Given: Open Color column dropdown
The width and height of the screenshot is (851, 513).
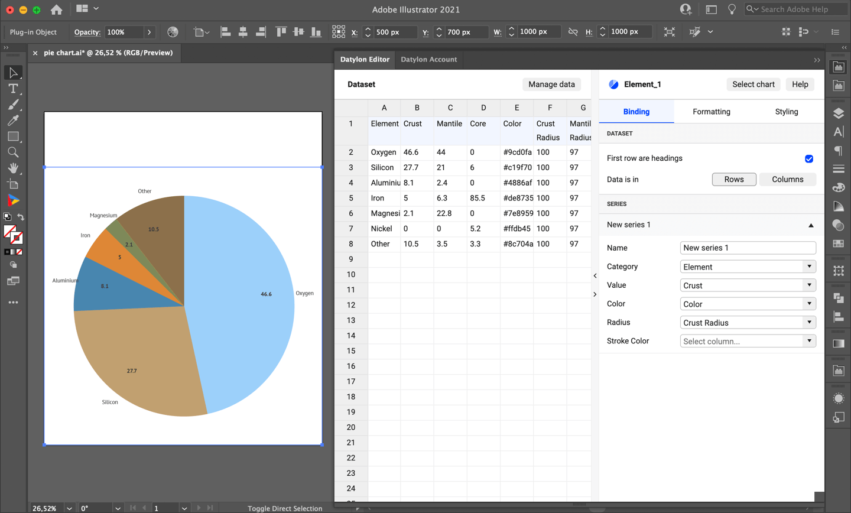Looking at the screenshot, I should (x=748, y=304).
